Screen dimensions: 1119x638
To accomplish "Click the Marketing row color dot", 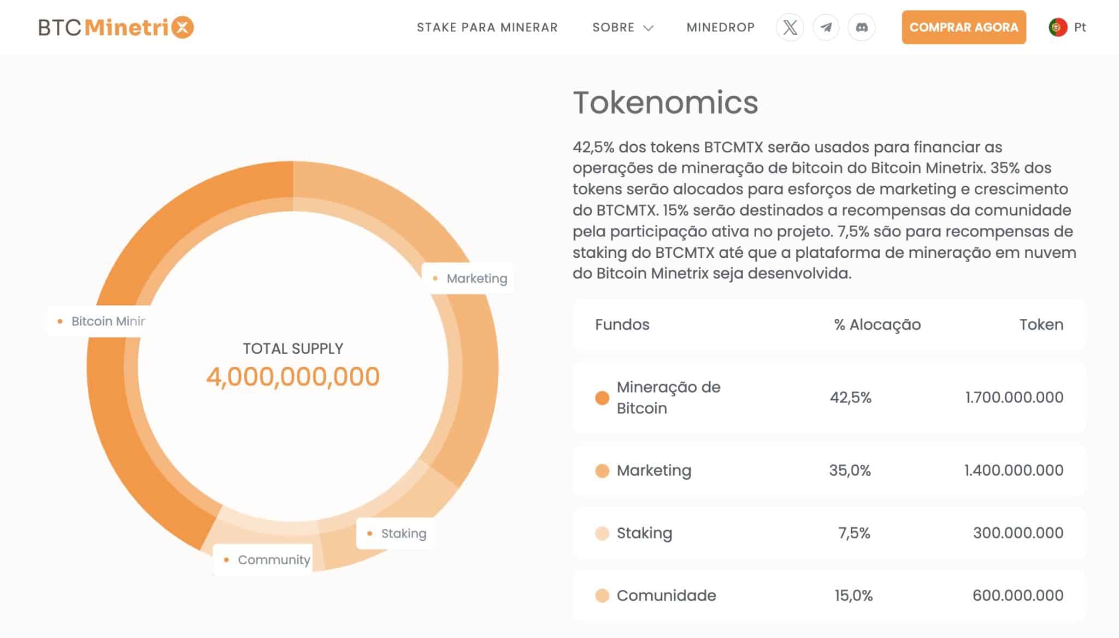I will [x=602, y=471].
